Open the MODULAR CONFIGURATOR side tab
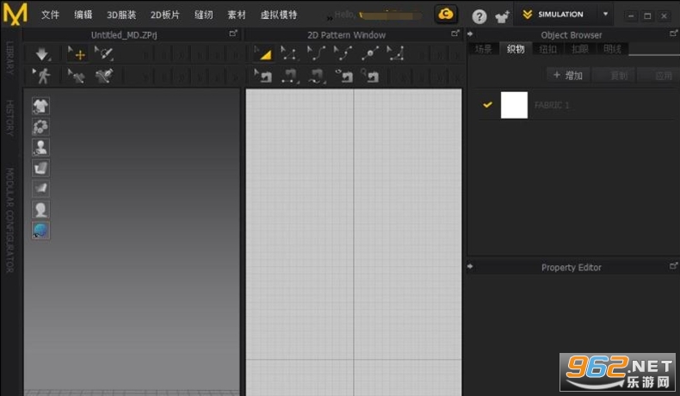Image resolution: width=680 pixels, height=396 pixels. point(9,220)
